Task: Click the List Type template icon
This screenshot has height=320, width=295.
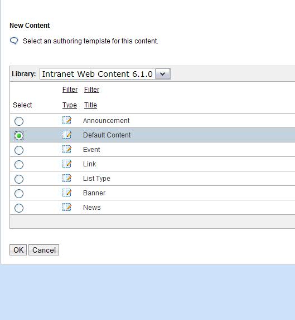Action: pos(66,179)
